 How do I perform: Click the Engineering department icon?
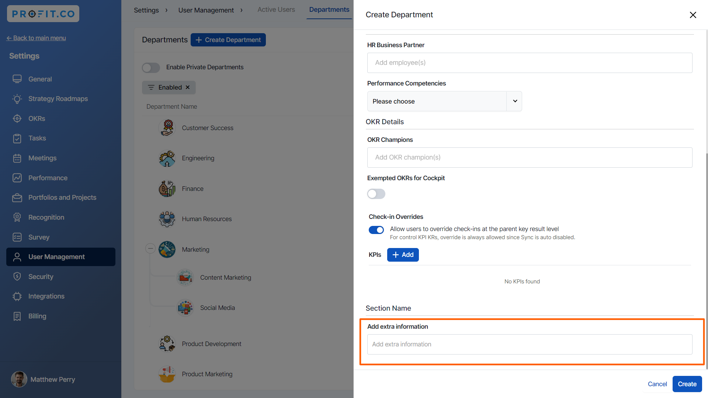point(167,158)
